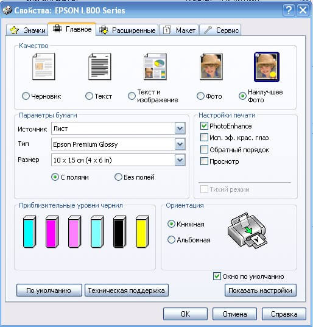Pick the Фото quality thumbnail icon

[211, 66]
